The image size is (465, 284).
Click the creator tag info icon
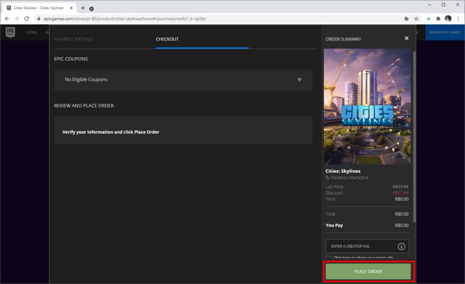[x=401, y=246]
